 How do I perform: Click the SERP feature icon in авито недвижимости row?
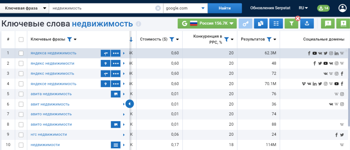116,124
